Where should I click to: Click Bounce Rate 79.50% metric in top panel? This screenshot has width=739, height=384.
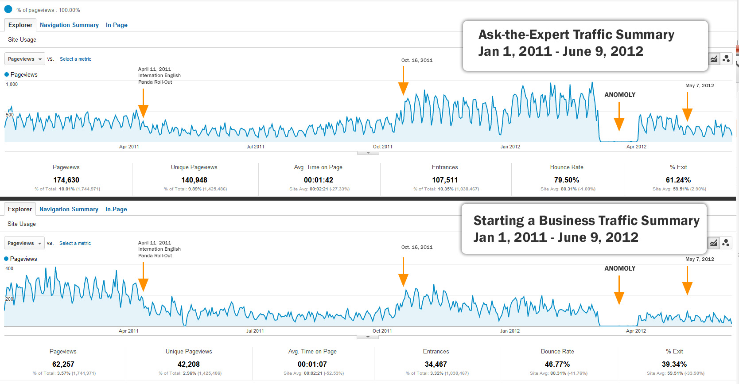point(567,180)
